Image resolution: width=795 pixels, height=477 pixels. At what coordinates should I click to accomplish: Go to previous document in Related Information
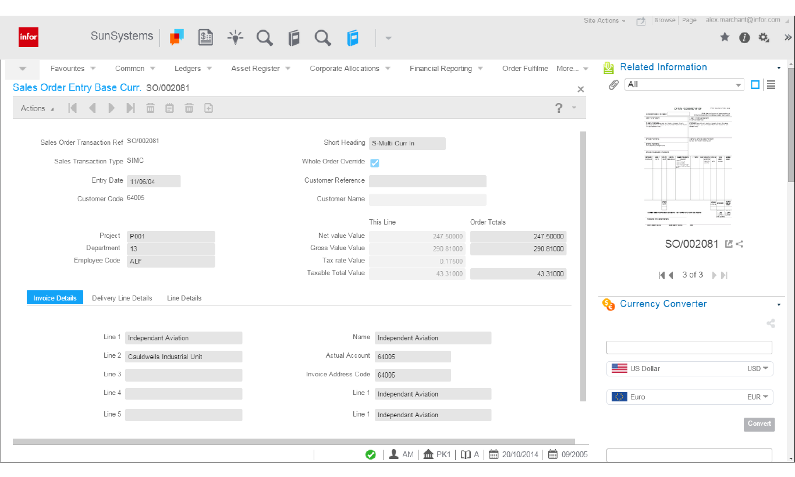[671, 275]
